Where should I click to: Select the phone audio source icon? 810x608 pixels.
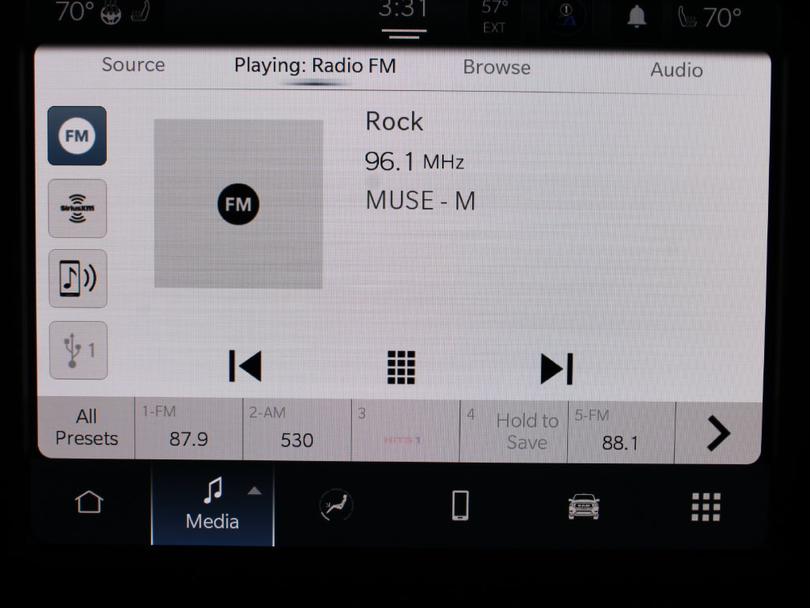click(x=78, y=279)
